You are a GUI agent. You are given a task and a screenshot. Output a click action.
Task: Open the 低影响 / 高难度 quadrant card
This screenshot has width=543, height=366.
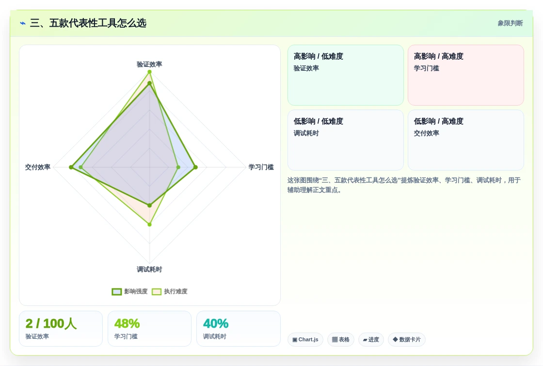coord(466,140)
